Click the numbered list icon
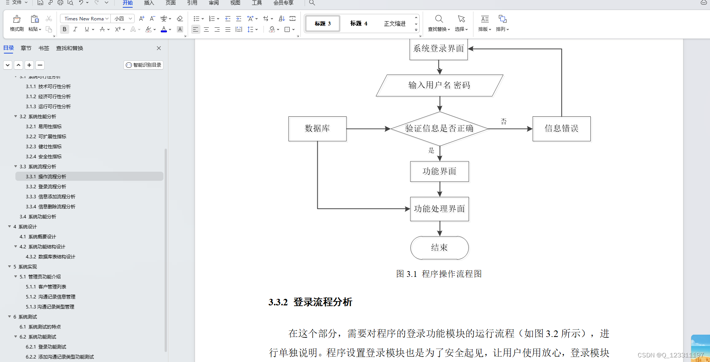The width and height of the screenshot is (710, 362). click(212, 18)
